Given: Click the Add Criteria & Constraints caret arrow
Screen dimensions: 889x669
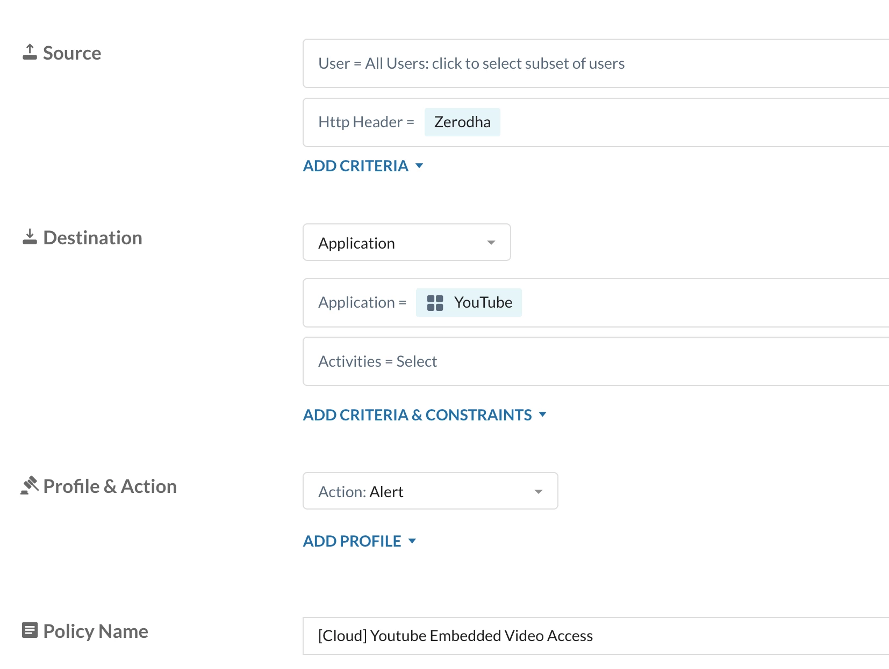Looking at the screenshot, I should point(542,415).
